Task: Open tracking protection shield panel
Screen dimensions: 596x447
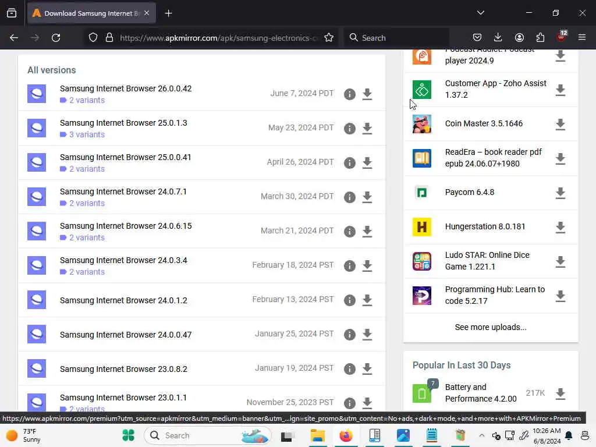Action: [x=93, y=38]
